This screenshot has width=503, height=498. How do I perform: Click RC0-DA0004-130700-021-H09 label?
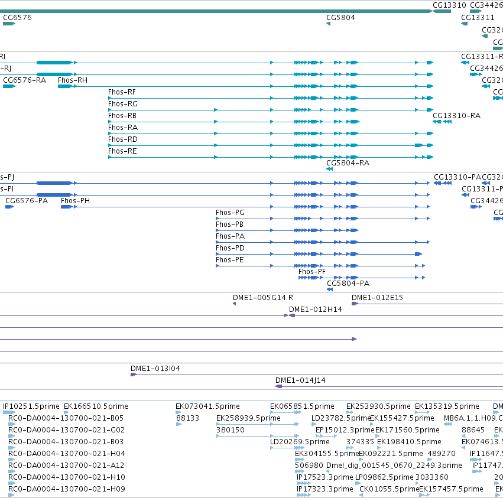(66, 489)
